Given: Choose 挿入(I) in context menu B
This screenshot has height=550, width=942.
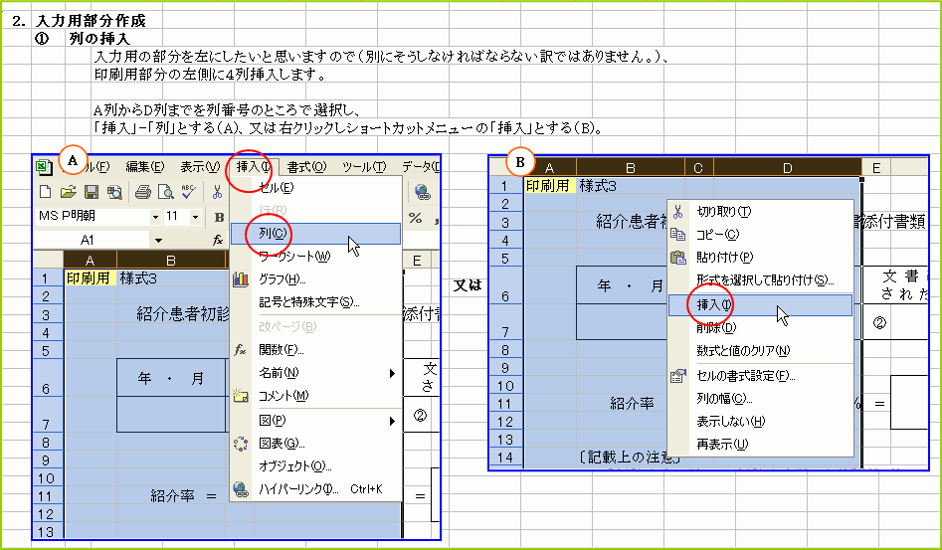Looking at the screenshot, I should (x=761, y=305).
